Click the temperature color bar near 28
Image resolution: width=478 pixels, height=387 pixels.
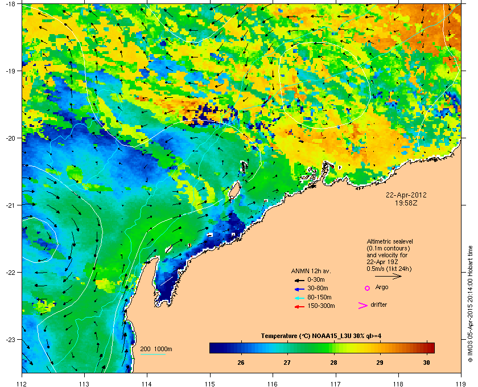click(334, 348)
